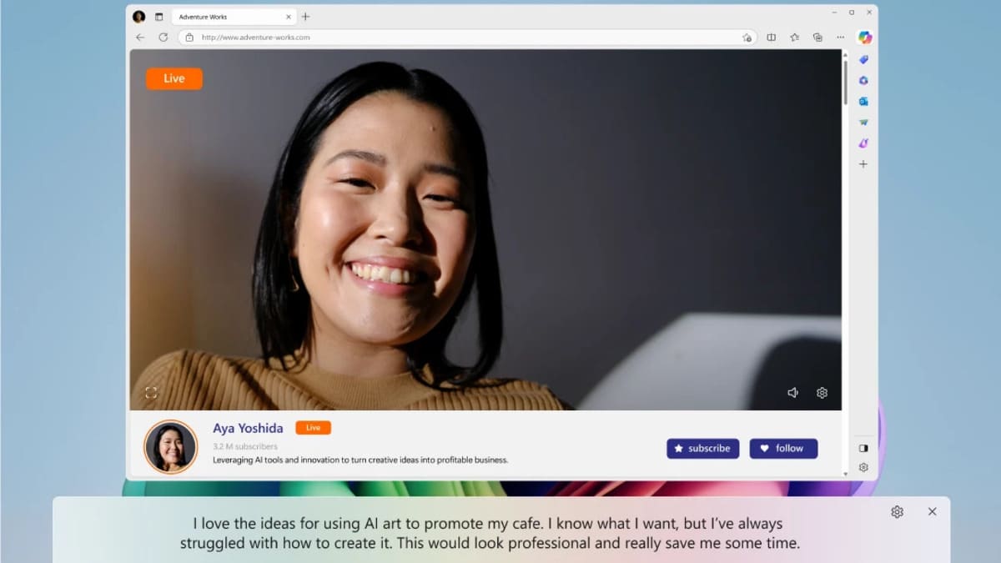1001x563 pixels.
Task: Click the subscribe button
Action: pyautogui.click(x=702, y=449)
